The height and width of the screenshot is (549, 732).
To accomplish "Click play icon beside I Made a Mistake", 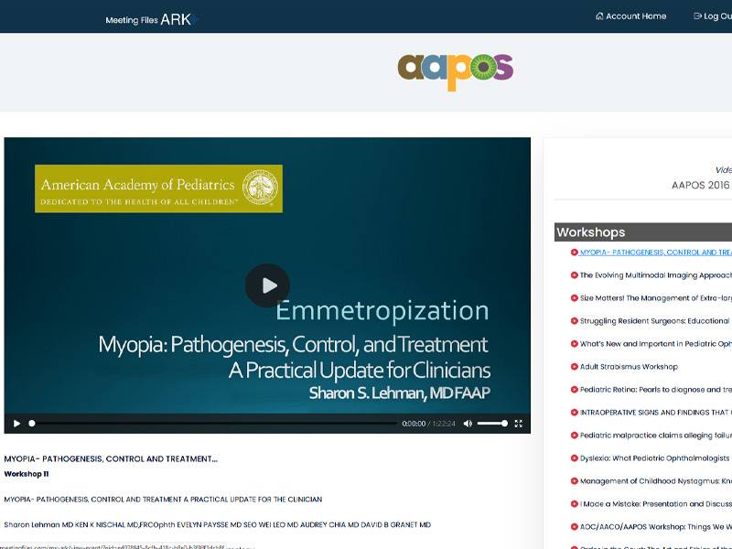I will tap(575, 504).
